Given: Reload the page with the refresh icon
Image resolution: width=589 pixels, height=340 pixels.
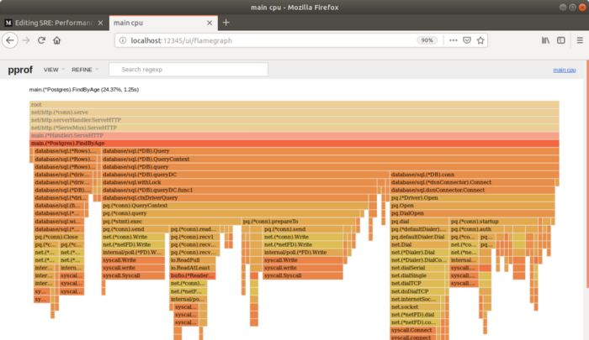Looking at the screenshot, I should point(41,40).
